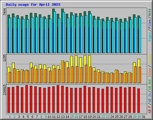Click the 'Files' legend label
The image size is (153, 120).
[x=150, y=24]
